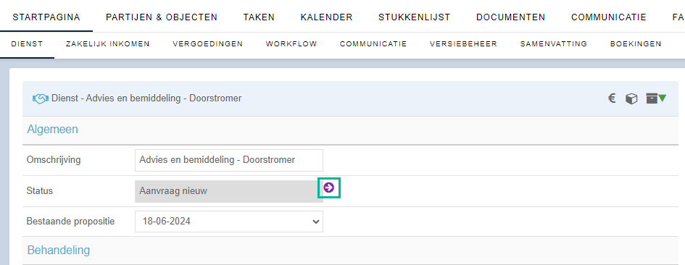This screenshot has height=265, width=685.
Task: Open the Bestaande propositie dropdown
Action: (229, 222)
